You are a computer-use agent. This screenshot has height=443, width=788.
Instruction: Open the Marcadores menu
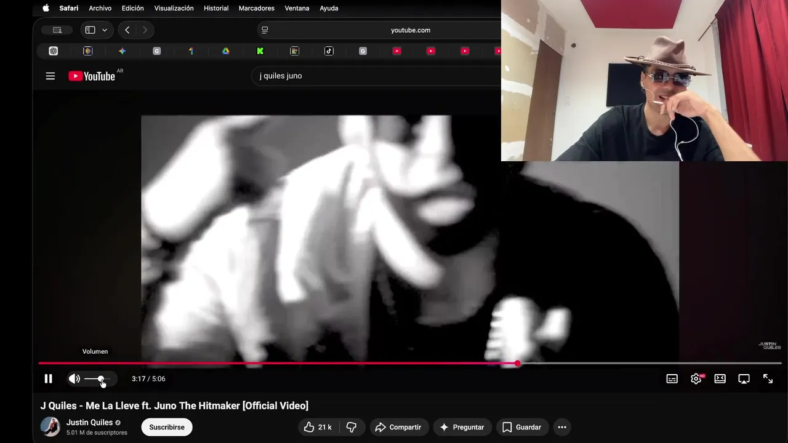pos(257,8)
